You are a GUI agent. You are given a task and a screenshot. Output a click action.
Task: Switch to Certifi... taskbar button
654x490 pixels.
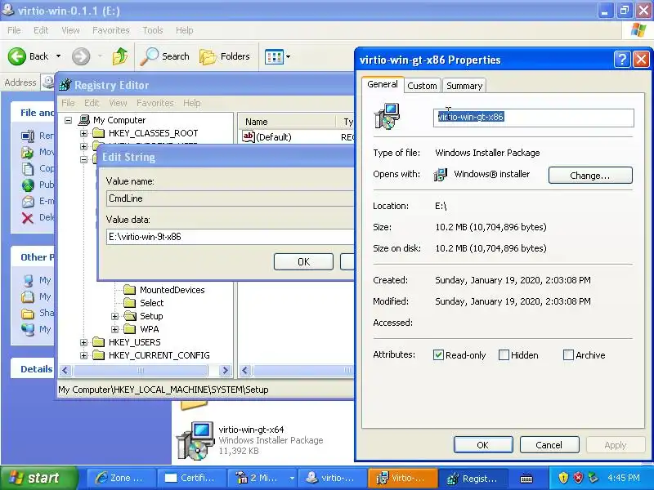click(191, 479)
